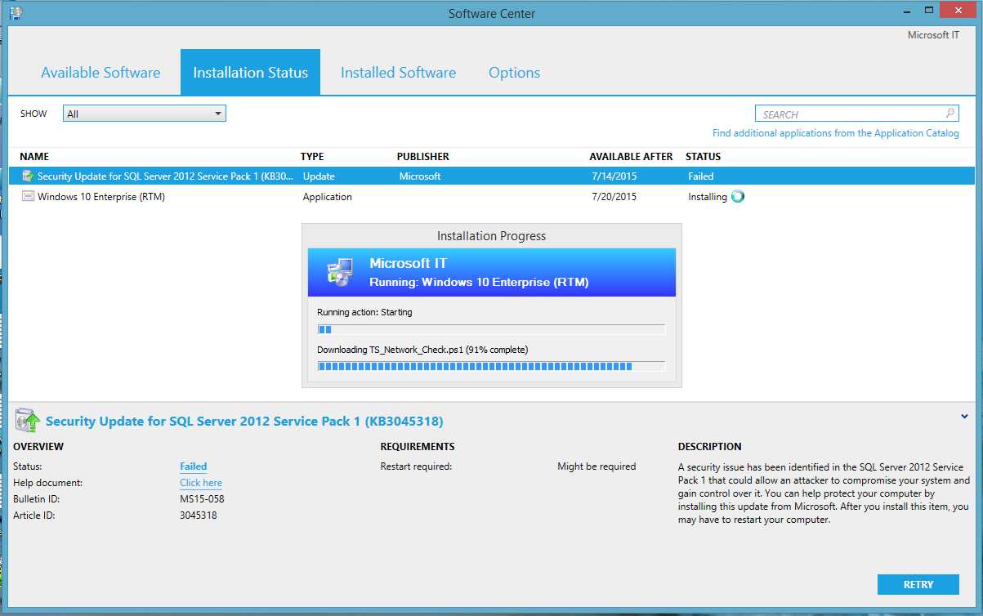Click the 'Microsoft' publisher cell
Screen dimensions: 983x616
[420, 176]
